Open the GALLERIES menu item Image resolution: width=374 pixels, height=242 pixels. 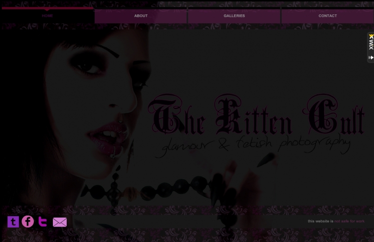point(234,16)
